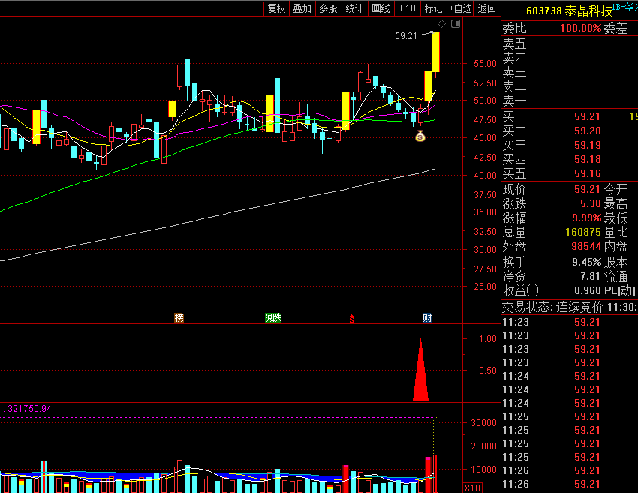The width and height of the screenshot is (638, 493).
Task: Click the 涨幅 value 9.99%
Action: [x=587, y=218]
